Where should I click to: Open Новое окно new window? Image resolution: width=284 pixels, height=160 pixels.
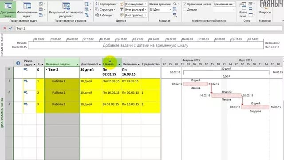243,10
